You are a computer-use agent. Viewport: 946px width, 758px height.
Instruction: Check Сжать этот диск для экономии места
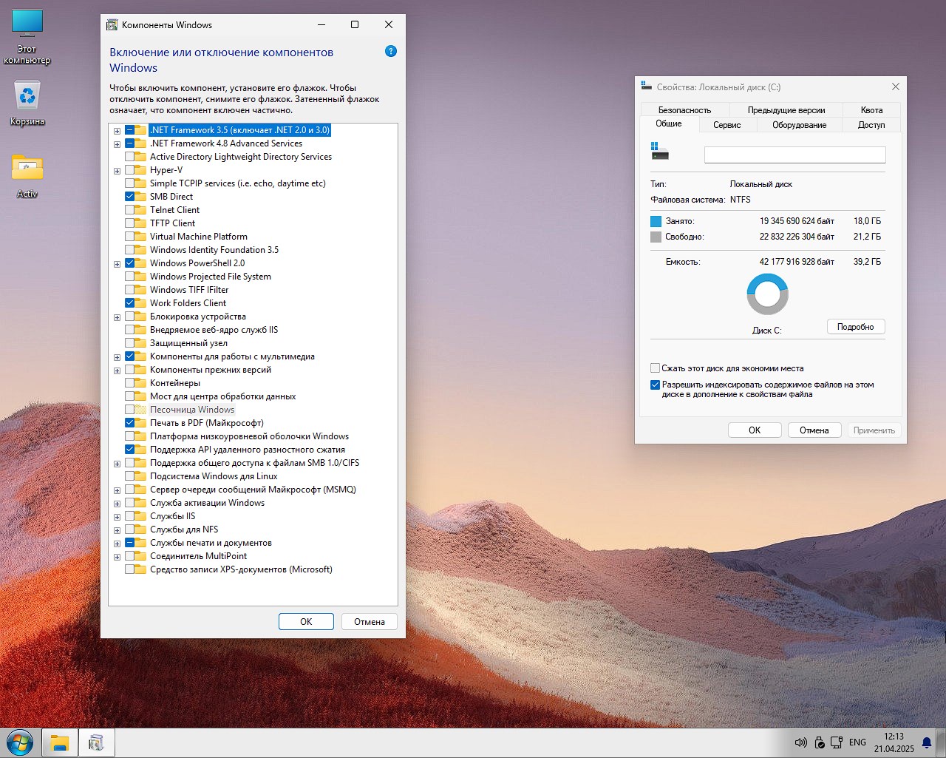655,368
